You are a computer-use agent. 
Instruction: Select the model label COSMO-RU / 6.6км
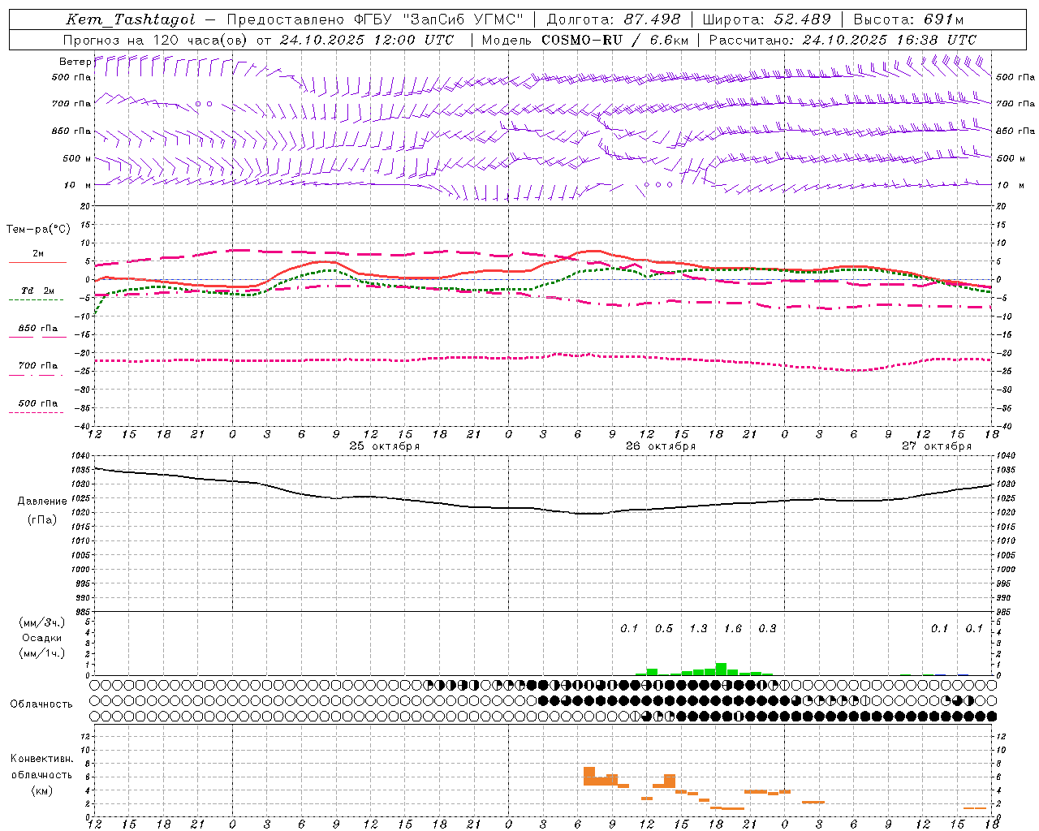click(614, 40)
